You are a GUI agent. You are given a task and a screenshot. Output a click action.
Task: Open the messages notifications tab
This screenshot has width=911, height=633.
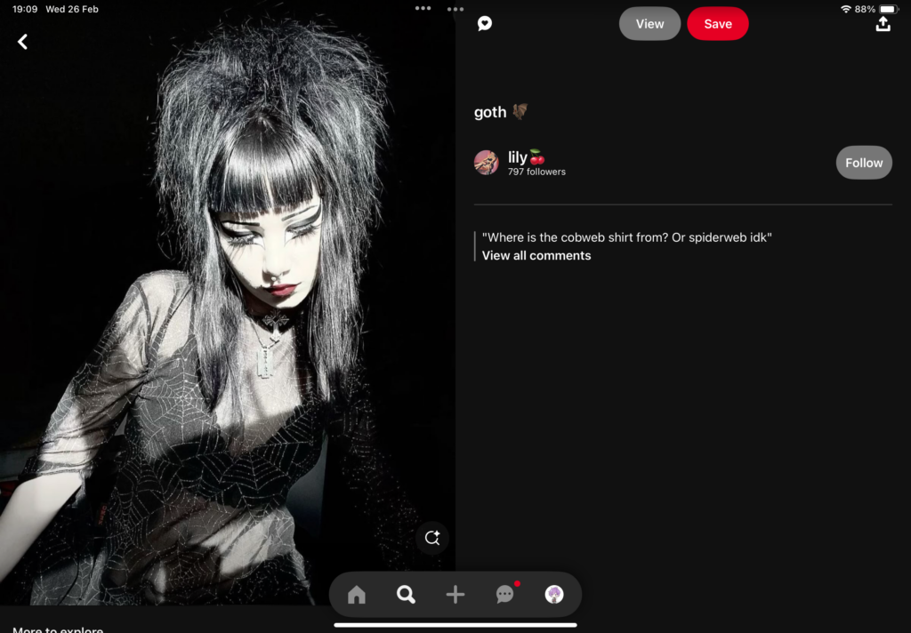click(505, 594)
